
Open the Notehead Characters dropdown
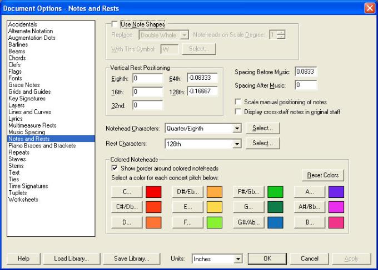[237, 129]
